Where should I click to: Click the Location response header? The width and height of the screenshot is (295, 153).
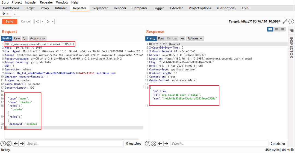(200, 59)
